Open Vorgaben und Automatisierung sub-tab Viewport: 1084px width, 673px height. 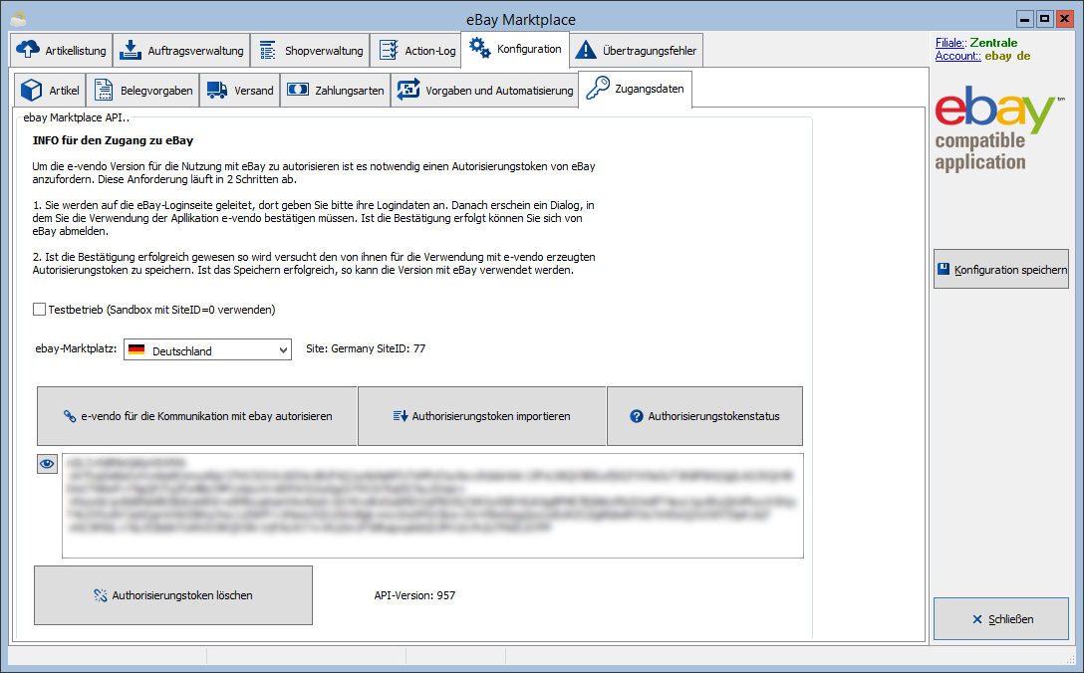tap(484, 91)
